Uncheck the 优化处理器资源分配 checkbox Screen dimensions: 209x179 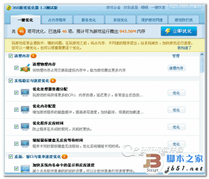[16, 93]
